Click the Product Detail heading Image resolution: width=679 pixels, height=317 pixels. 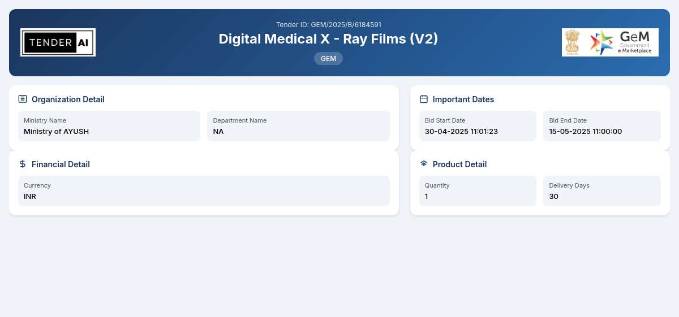[459, 164]
